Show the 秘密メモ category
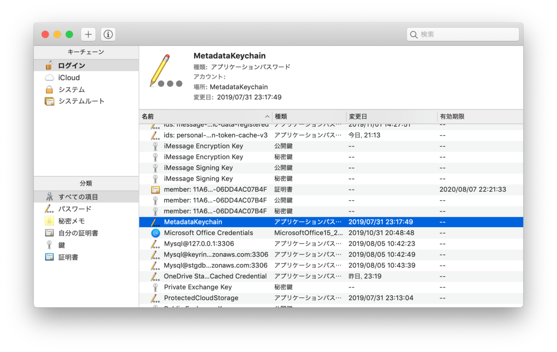Viewport: 557px width, 352px height. 86,221
